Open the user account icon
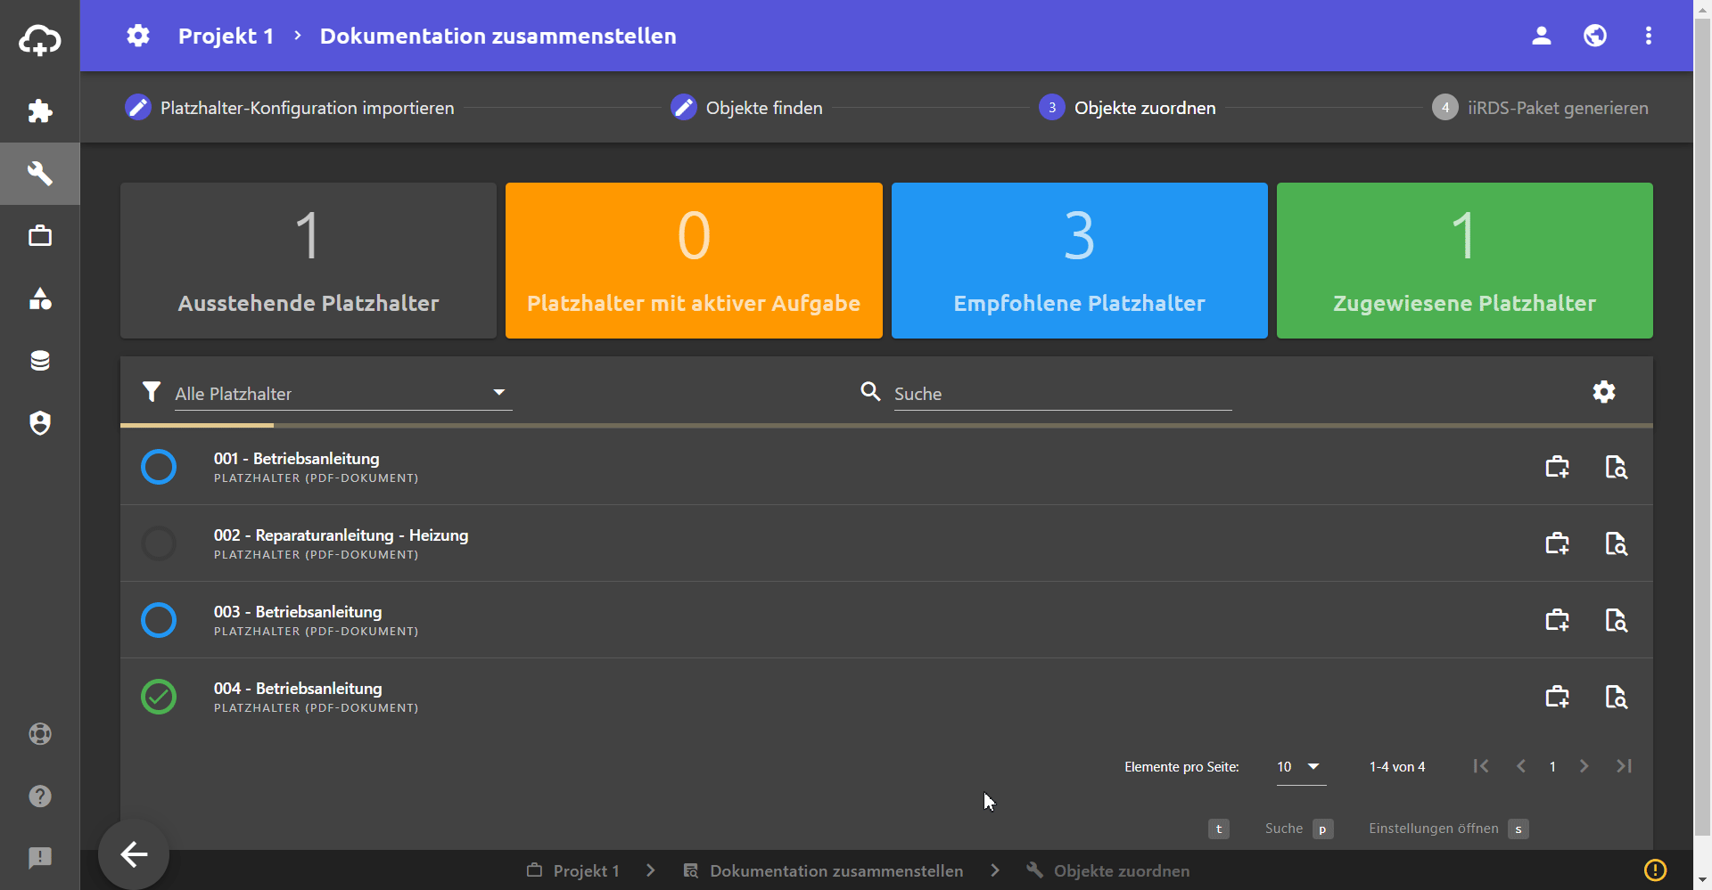 pyautogui.click(x=1542, y=36)
